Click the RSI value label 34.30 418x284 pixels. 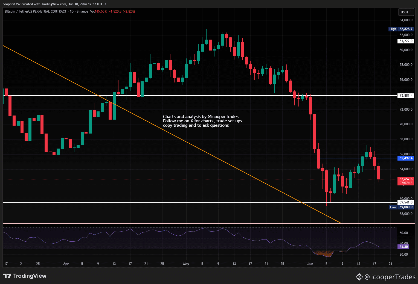tap(404, 247)
